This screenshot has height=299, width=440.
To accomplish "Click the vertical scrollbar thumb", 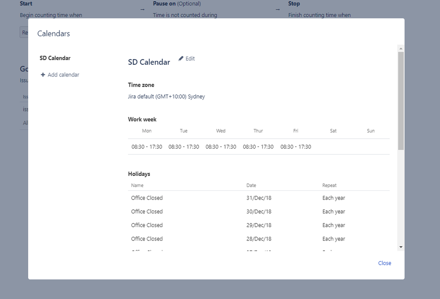I will coord(401,101).
